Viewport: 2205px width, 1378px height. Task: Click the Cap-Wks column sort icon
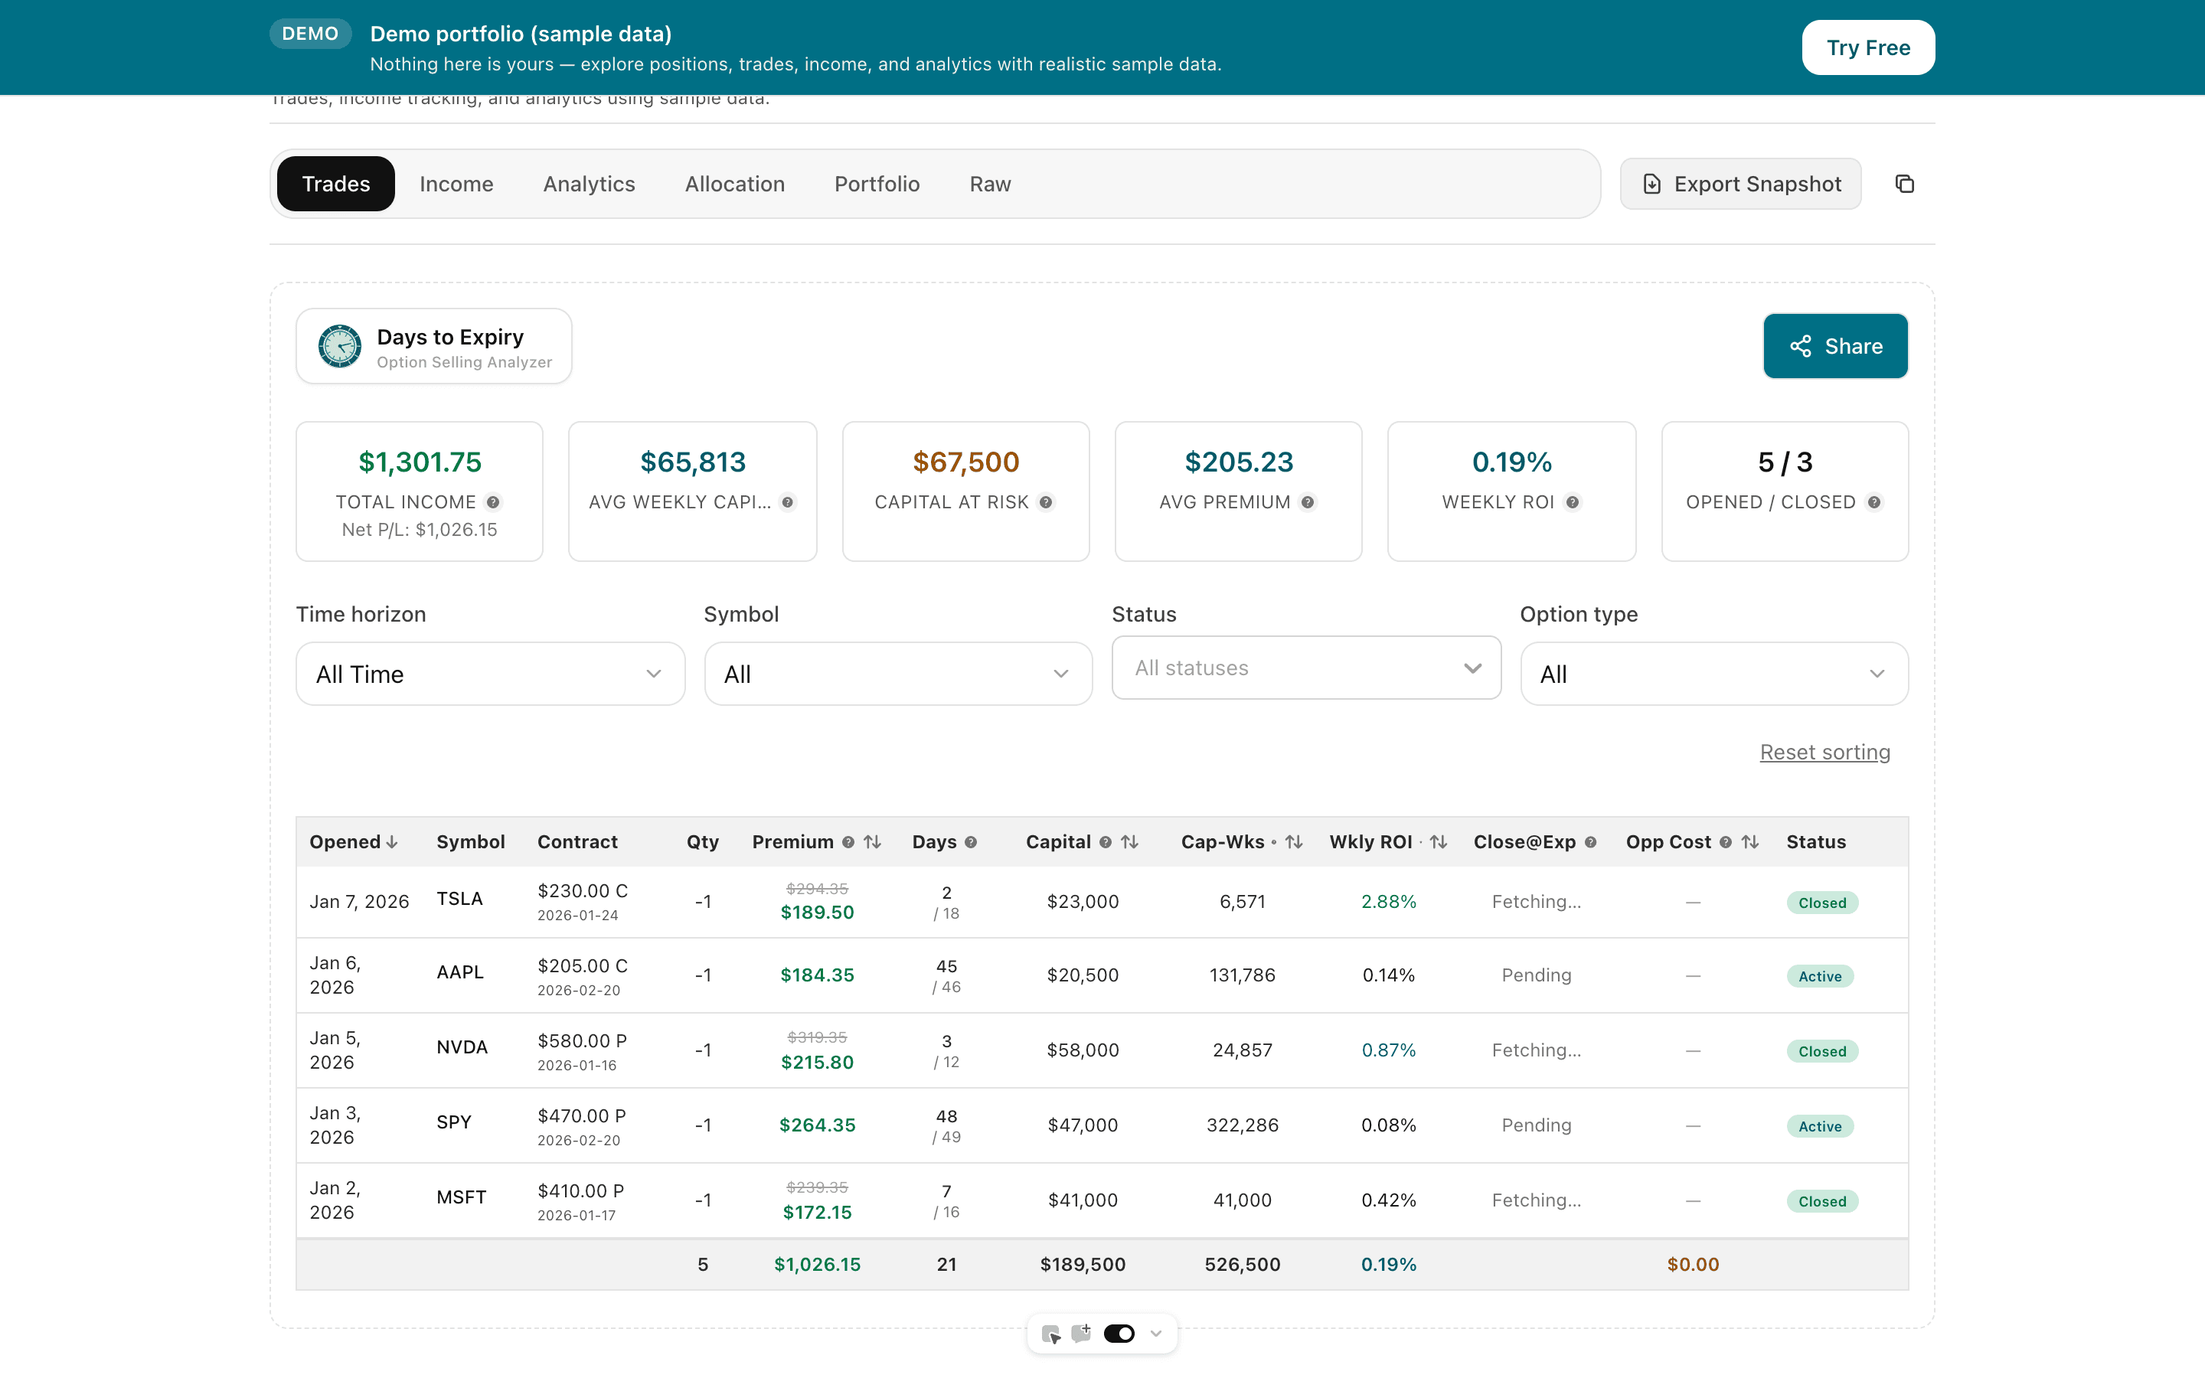point(1295,842)
